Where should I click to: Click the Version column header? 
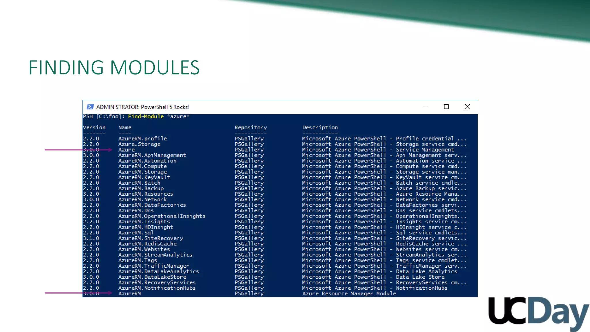[x=94, y=127]
